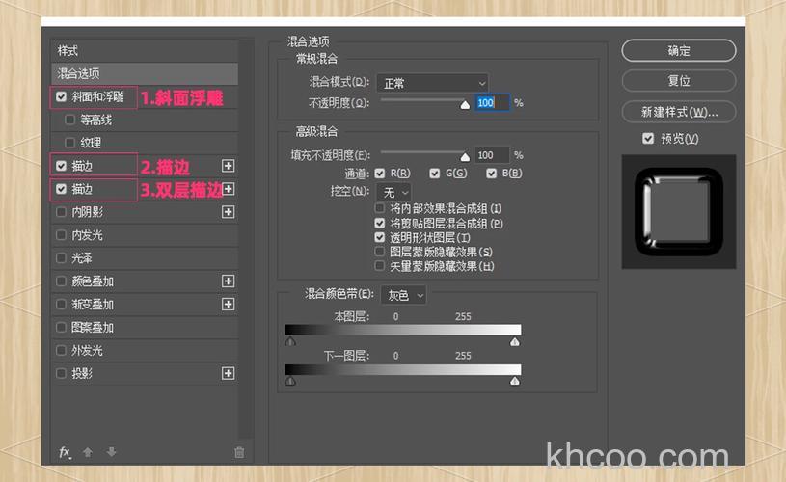The image size is (786, 482).
Task: Click 下一图层 white point slider handle
Action: [515, 381]
